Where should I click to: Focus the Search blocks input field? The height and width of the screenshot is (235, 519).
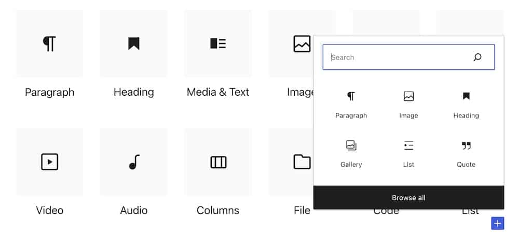pos(408,57)
